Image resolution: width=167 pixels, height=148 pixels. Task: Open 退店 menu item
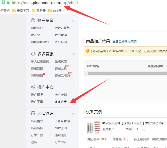34,142
